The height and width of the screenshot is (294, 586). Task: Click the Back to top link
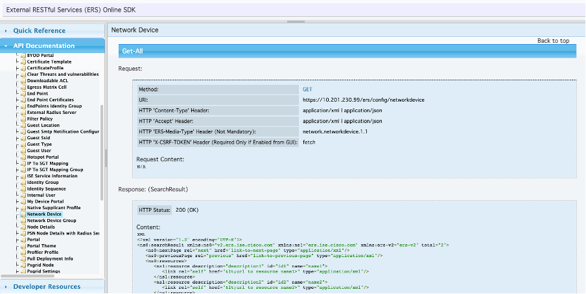[553, 41]
